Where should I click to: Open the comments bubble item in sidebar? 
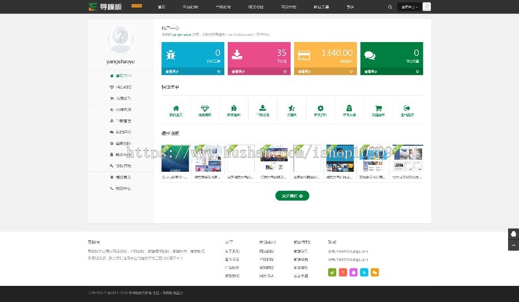pos(121,132)
